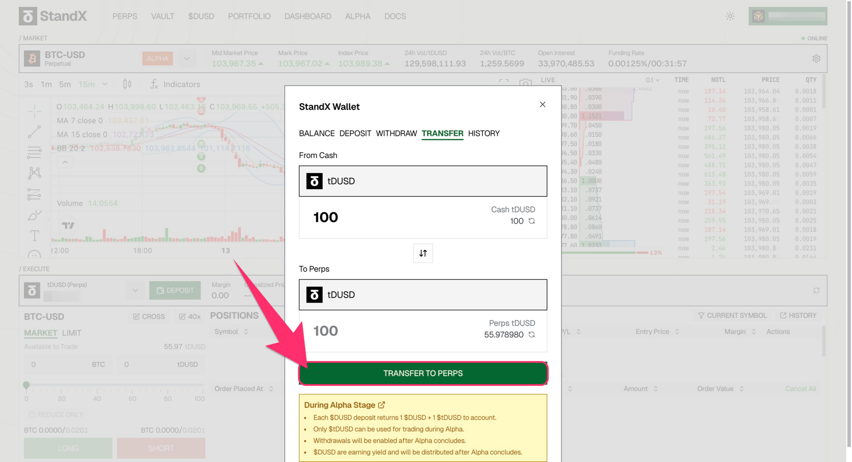Viewport: 852px width, 462px height.
Task: Click the From Cash tDUSD token selector
Action: (423, 181)
